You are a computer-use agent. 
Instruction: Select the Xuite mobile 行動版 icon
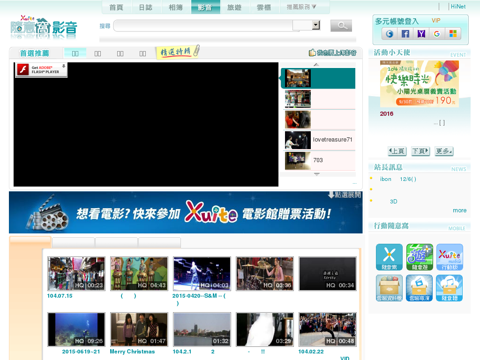point(450,257)
